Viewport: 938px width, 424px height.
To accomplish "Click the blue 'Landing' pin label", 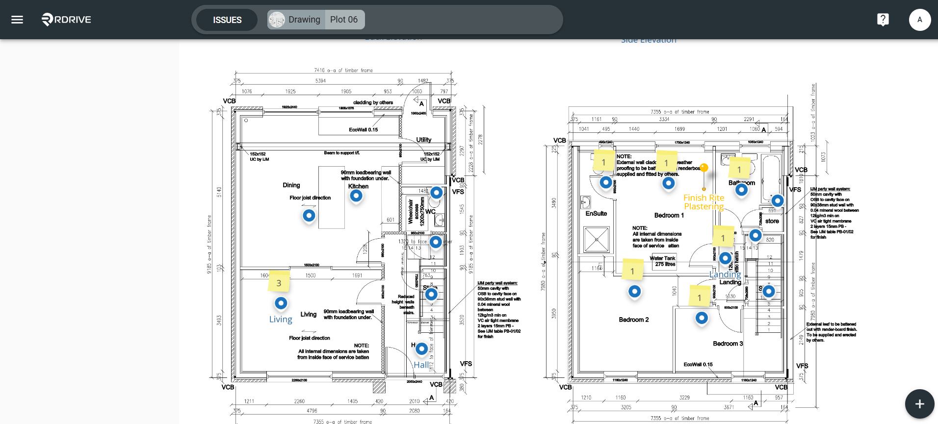I will click(725, 274).
